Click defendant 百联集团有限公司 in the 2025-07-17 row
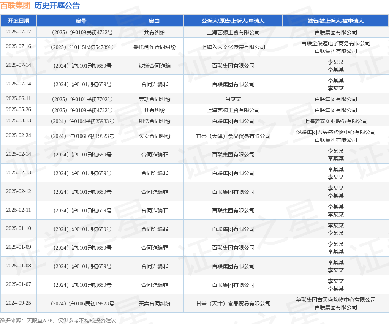This screenshot has height=324, width=389. (x=335, y=32)
